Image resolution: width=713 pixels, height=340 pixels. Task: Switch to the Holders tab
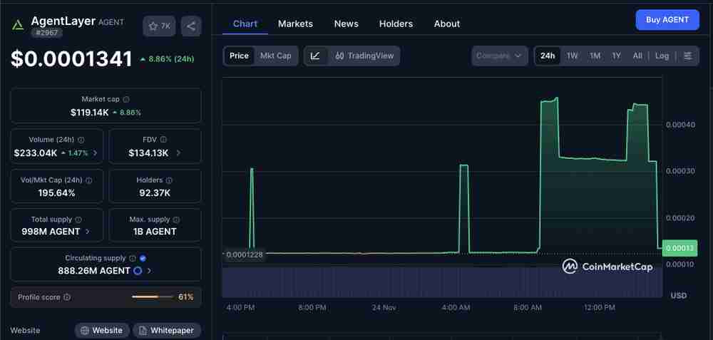(396, 24)
